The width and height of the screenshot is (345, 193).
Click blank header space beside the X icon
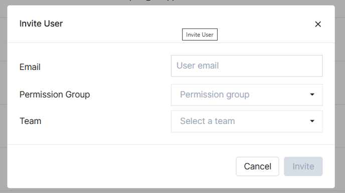pos(264,23)
